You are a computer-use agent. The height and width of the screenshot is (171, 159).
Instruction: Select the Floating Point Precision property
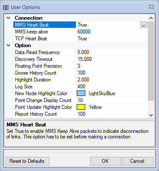[45, 66]
